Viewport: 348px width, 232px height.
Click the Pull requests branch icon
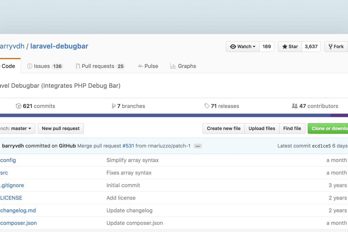[x=78, y=66]
